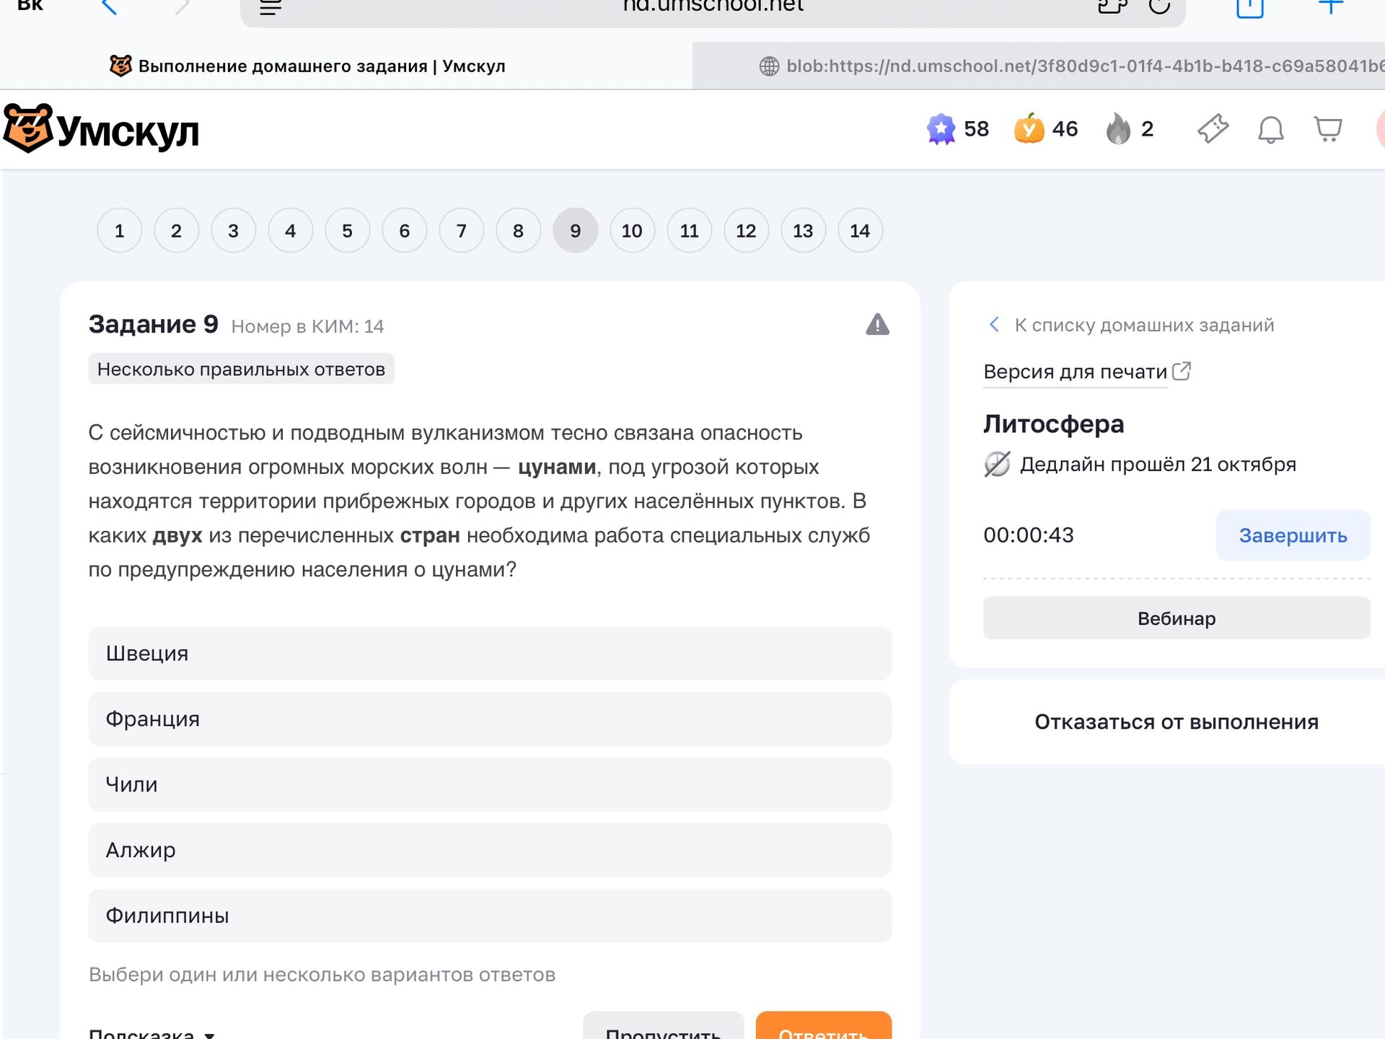
Task: Select the answer Чили
Action: click(490, 784)
